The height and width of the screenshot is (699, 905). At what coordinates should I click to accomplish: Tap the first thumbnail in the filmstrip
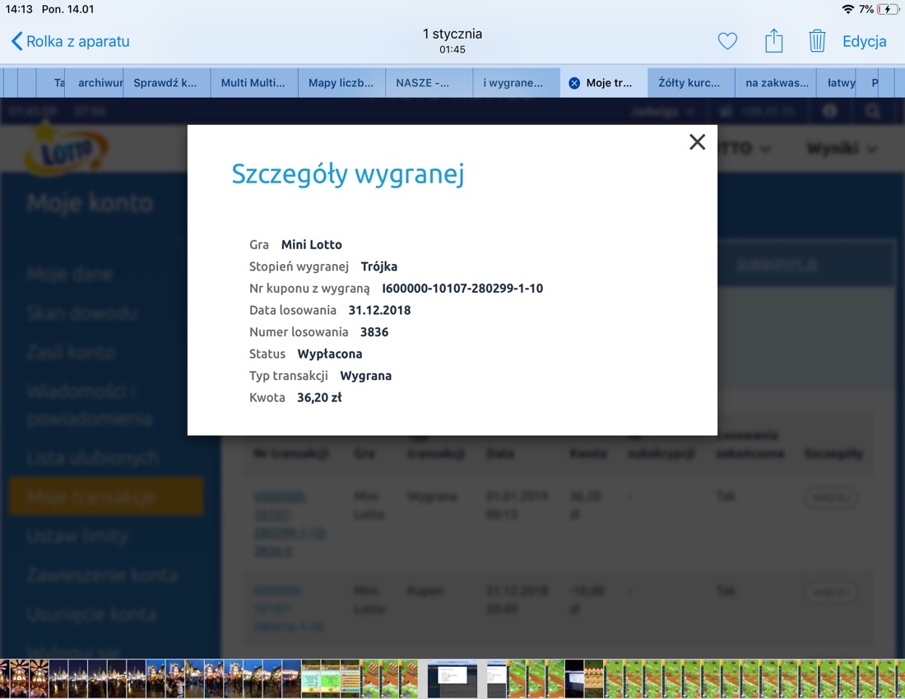coord(9,678)
